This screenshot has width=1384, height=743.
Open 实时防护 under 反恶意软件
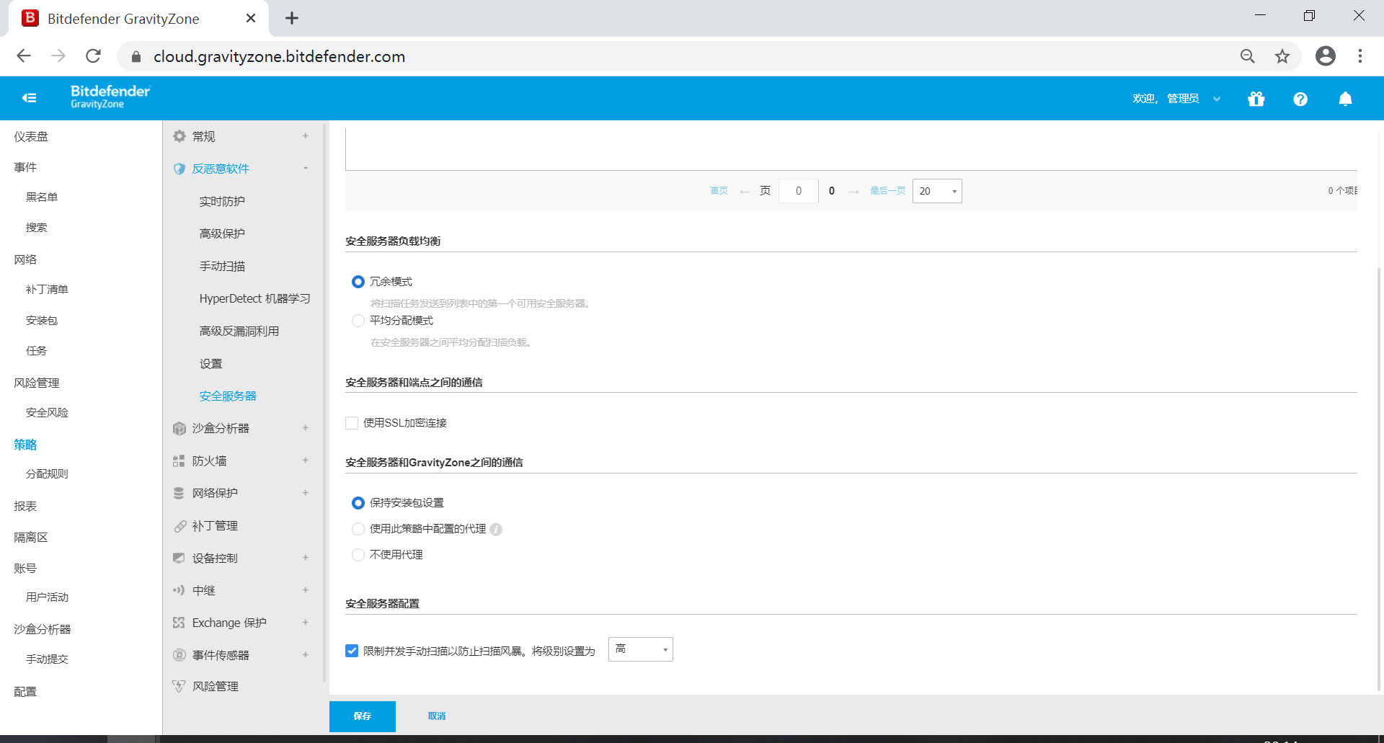click(222, 202)
